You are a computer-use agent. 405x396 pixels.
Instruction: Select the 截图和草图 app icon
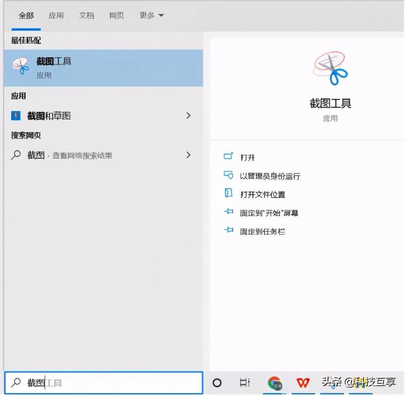tap(16, 115)
